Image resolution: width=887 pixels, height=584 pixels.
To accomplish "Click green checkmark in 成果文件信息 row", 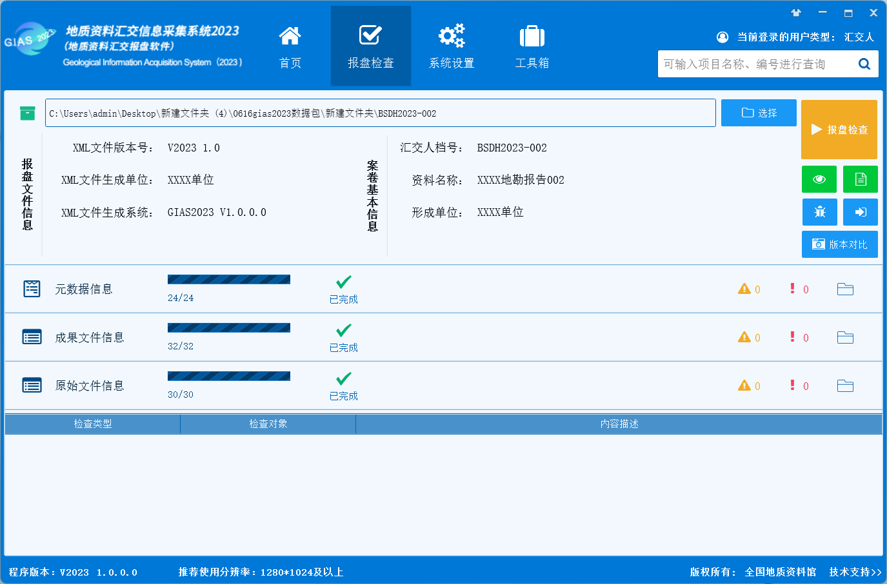I will pos(344,330).
